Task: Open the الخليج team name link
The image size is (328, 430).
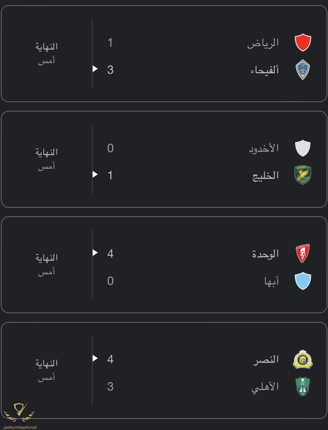Action: pyautogui.click(x=266, y=176)
